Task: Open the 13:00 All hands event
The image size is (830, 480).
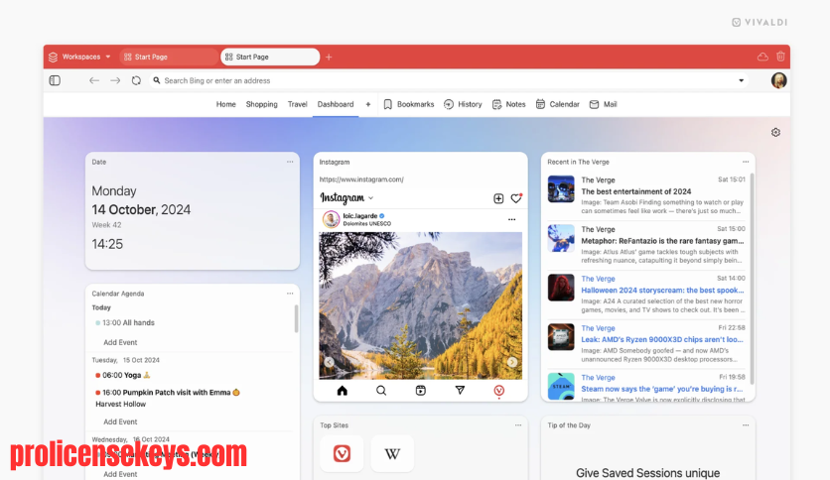Action: [x=125, y=322]
